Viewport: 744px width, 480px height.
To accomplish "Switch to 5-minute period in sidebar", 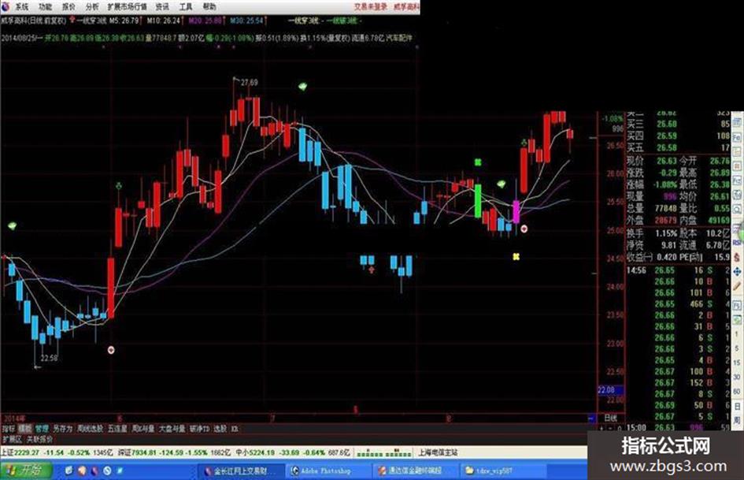I will 737,348.
